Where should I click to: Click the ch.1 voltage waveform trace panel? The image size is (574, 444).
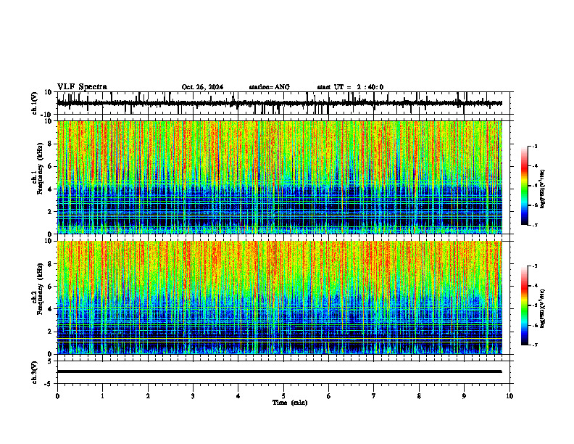(x=285, y=103)
